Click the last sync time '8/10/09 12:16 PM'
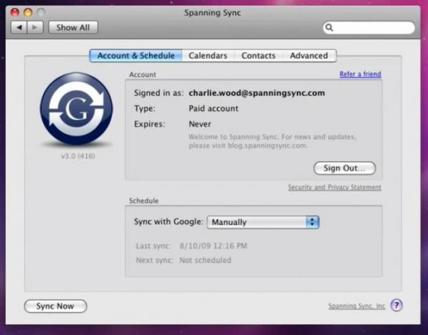Image resolution: width=428 pixels, height=335 pixels. click(213, 246)
